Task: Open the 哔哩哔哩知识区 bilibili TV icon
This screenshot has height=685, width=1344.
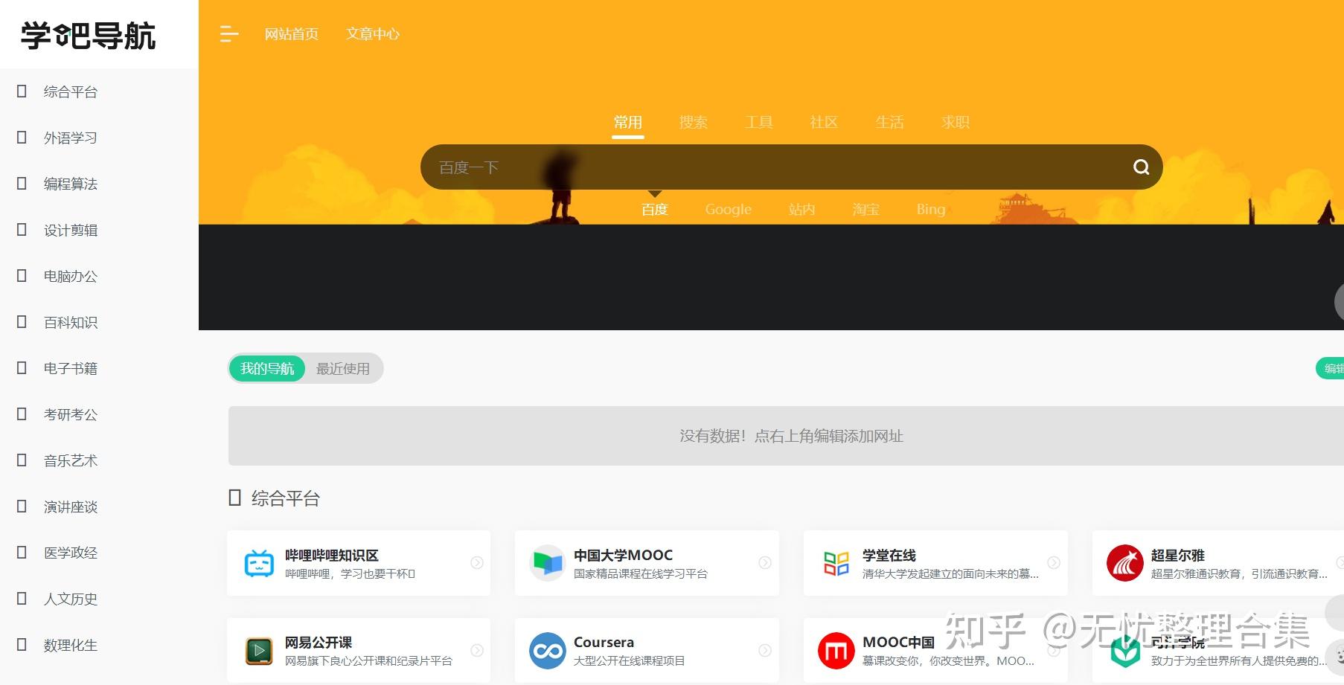Action: [x=259, y=563]
